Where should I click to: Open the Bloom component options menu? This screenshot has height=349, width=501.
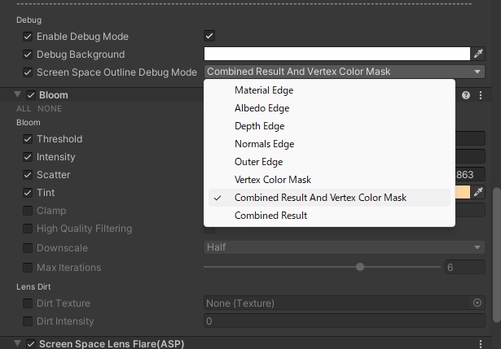pyautogui.click(x=481, y=95)
